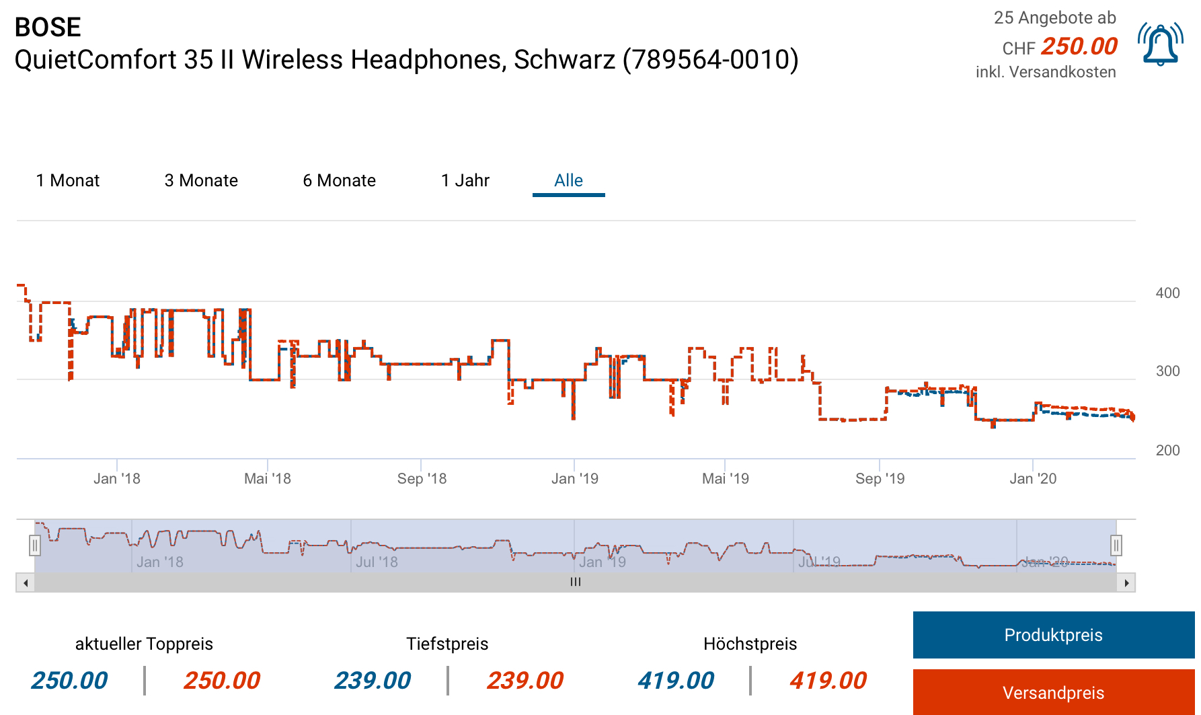The height and width of the screenshot is (715, 1201).
Task: Click the 25 Angebote ab text
Action: pyautogui.click(x=1054, y=18)
